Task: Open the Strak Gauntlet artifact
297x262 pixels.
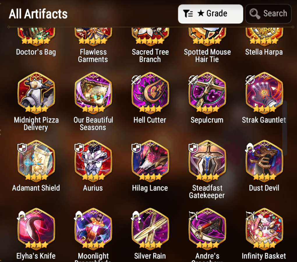Action: [264, 93]
